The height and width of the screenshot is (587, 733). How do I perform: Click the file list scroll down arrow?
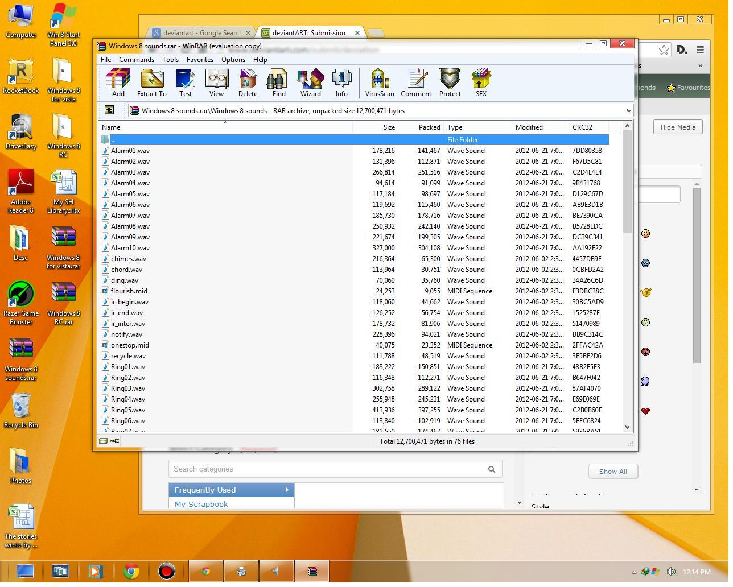tap(628, 427)
